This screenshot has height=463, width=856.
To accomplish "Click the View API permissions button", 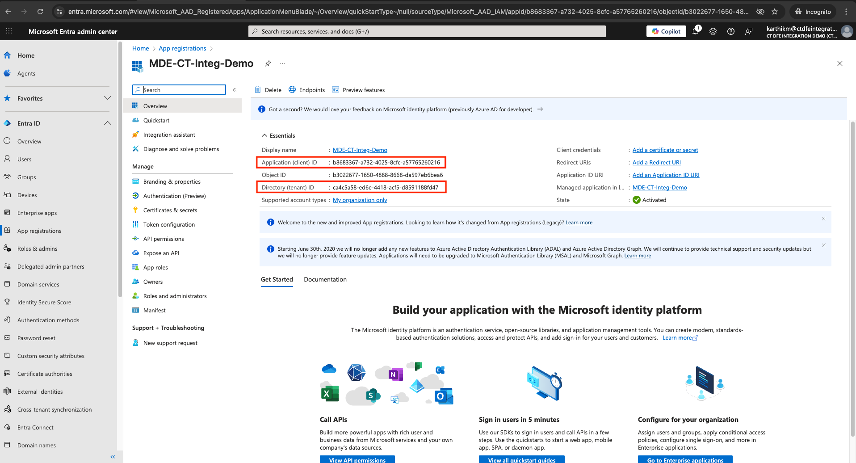I will pyautogui.click(x=357, y=459).
